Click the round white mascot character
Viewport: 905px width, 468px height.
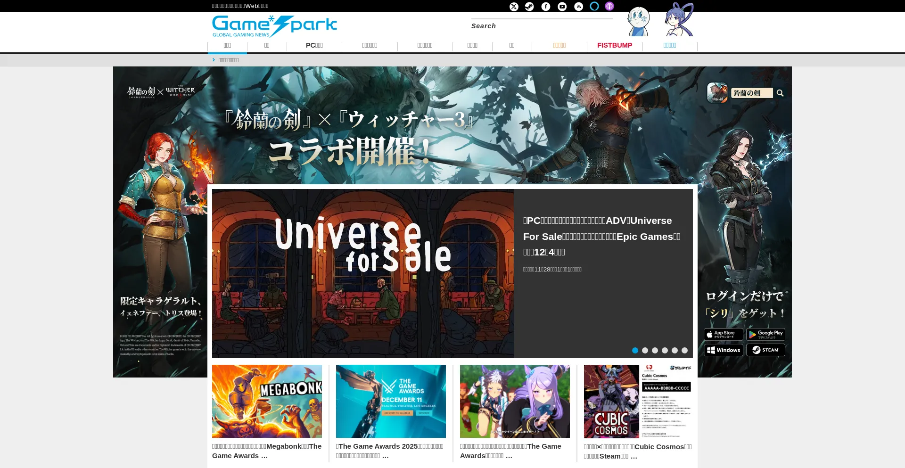638,22
